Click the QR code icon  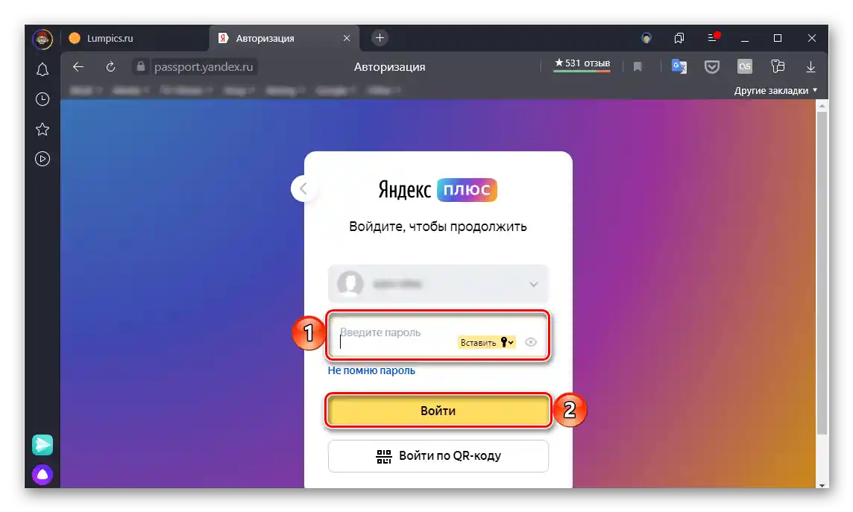tap(384, 456)
